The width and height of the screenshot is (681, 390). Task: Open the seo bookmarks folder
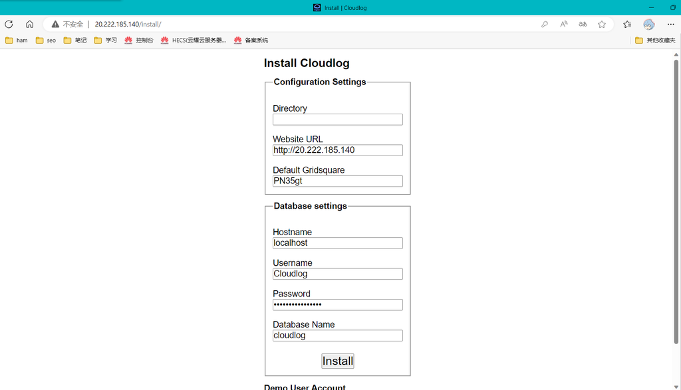tap(46, 41)
